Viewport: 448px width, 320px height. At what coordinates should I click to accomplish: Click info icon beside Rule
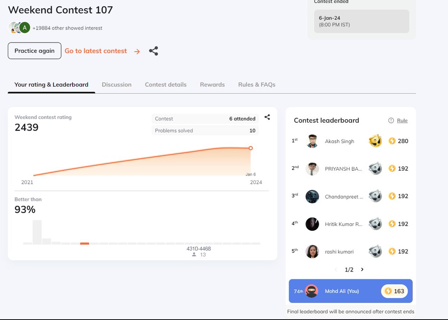[391, 120]
